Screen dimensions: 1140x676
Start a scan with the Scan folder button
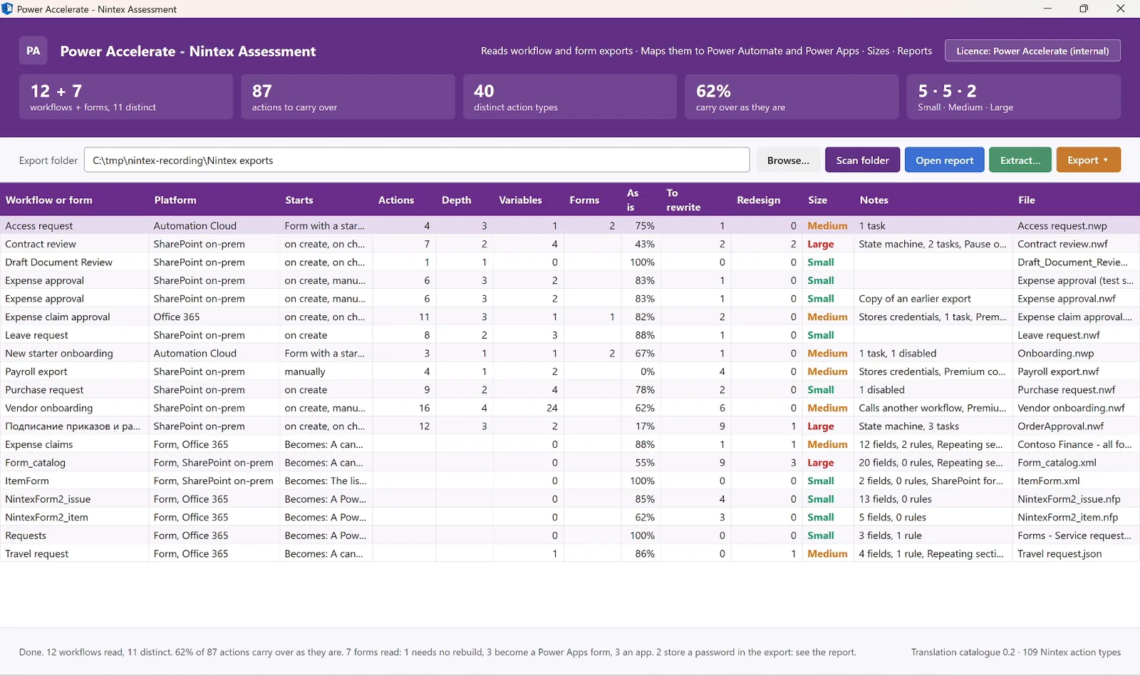tap(862, 160)
